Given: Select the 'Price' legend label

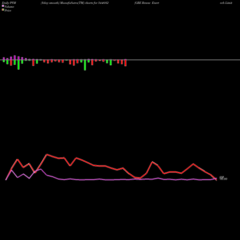Looking at the screenshot, I should 8,11.
